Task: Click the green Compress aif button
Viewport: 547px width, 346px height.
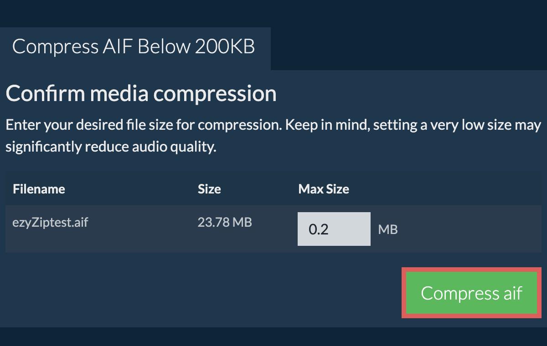Action: [471, 293]
